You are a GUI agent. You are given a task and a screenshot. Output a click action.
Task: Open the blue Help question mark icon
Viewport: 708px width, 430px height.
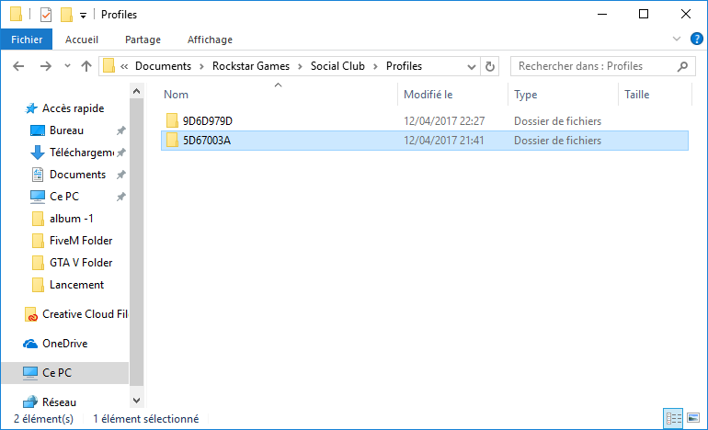[696, 39]
